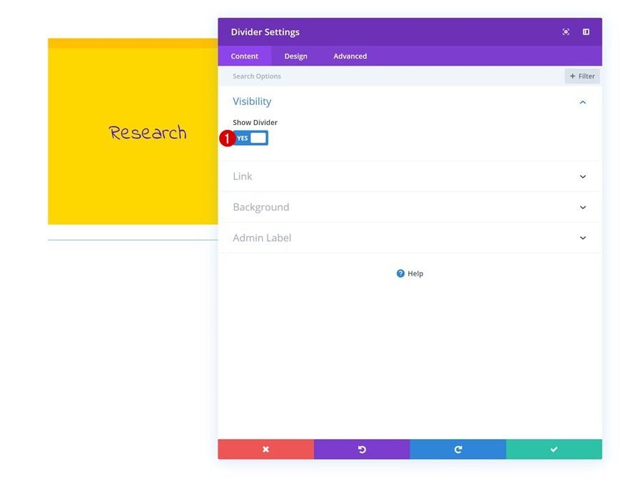
Task: Click the plus icon on Filter button
Action: [x=573, y=76]
